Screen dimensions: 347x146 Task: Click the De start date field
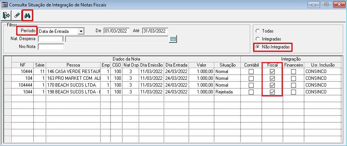pyautogui.click(x=117, y=31)
